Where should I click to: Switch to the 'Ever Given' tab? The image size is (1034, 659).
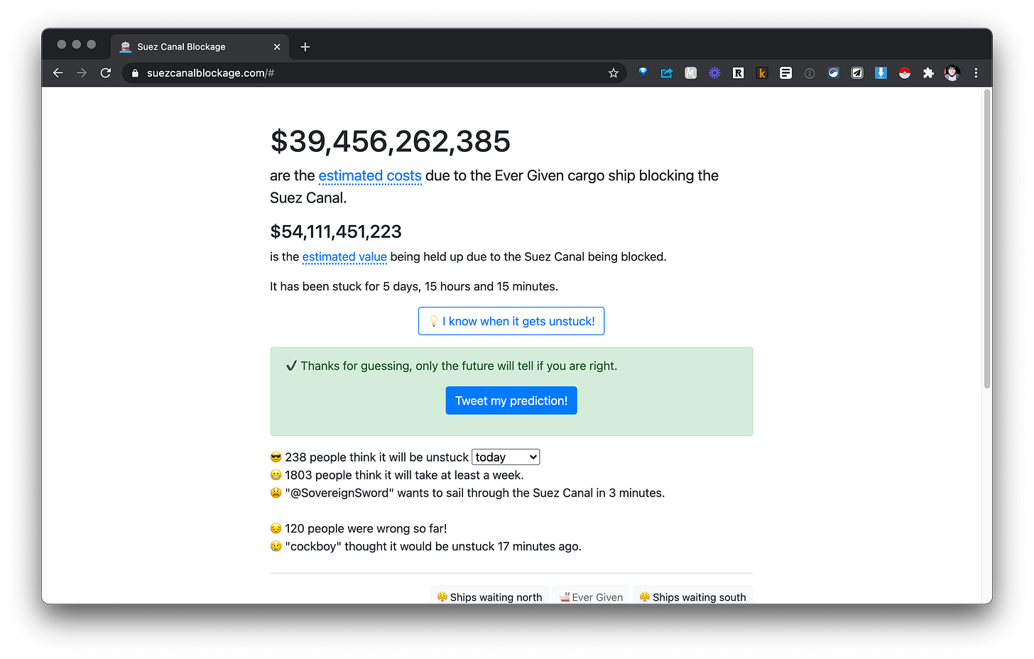[x=591, y=597]
